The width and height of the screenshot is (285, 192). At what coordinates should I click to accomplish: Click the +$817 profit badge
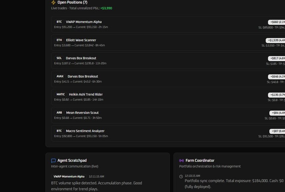(277, 59)
